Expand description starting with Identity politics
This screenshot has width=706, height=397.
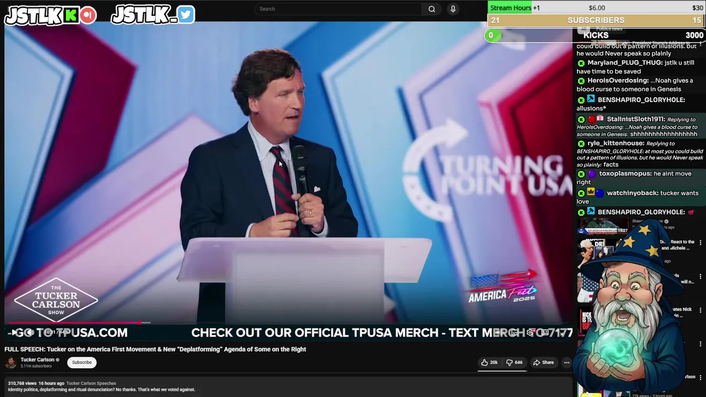[101, 389]
